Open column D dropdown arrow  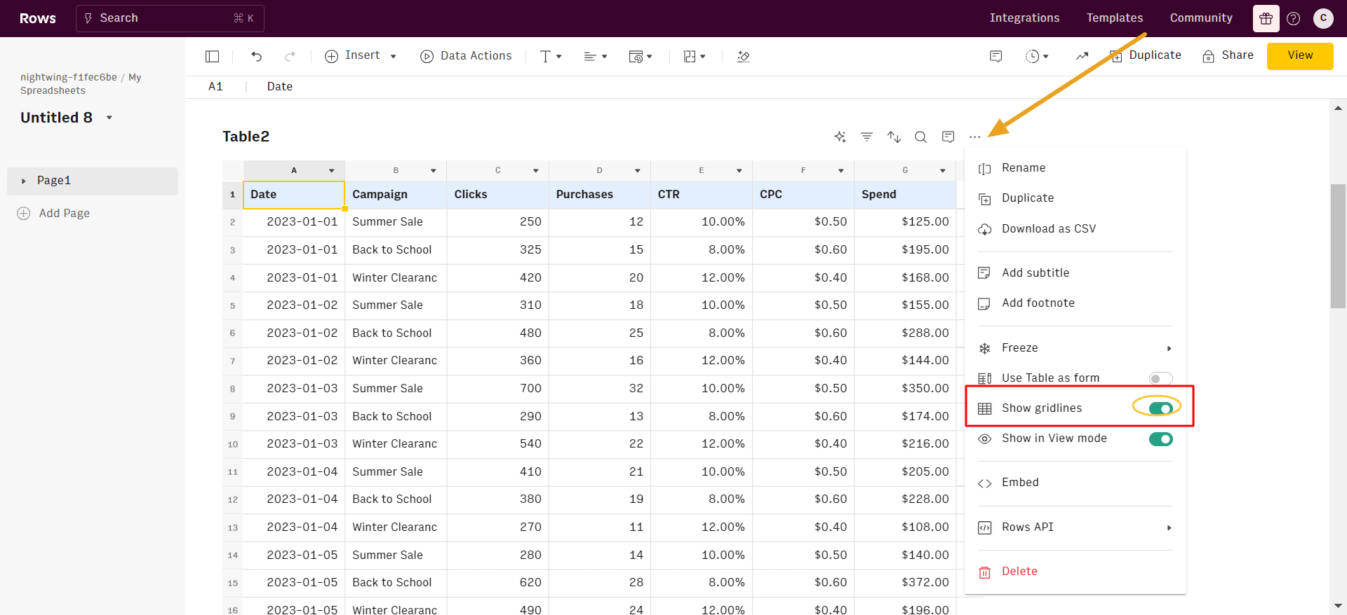pyautogui.click(x=638, y=171)
